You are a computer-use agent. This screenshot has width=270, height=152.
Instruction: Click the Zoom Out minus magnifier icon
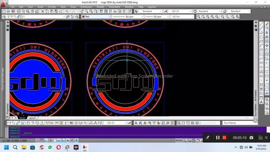pos(227,16)
